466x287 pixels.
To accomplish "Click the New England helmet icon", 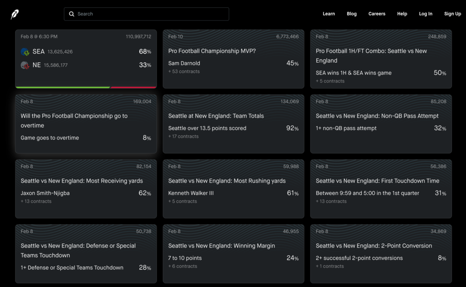I will click(25, 65).
